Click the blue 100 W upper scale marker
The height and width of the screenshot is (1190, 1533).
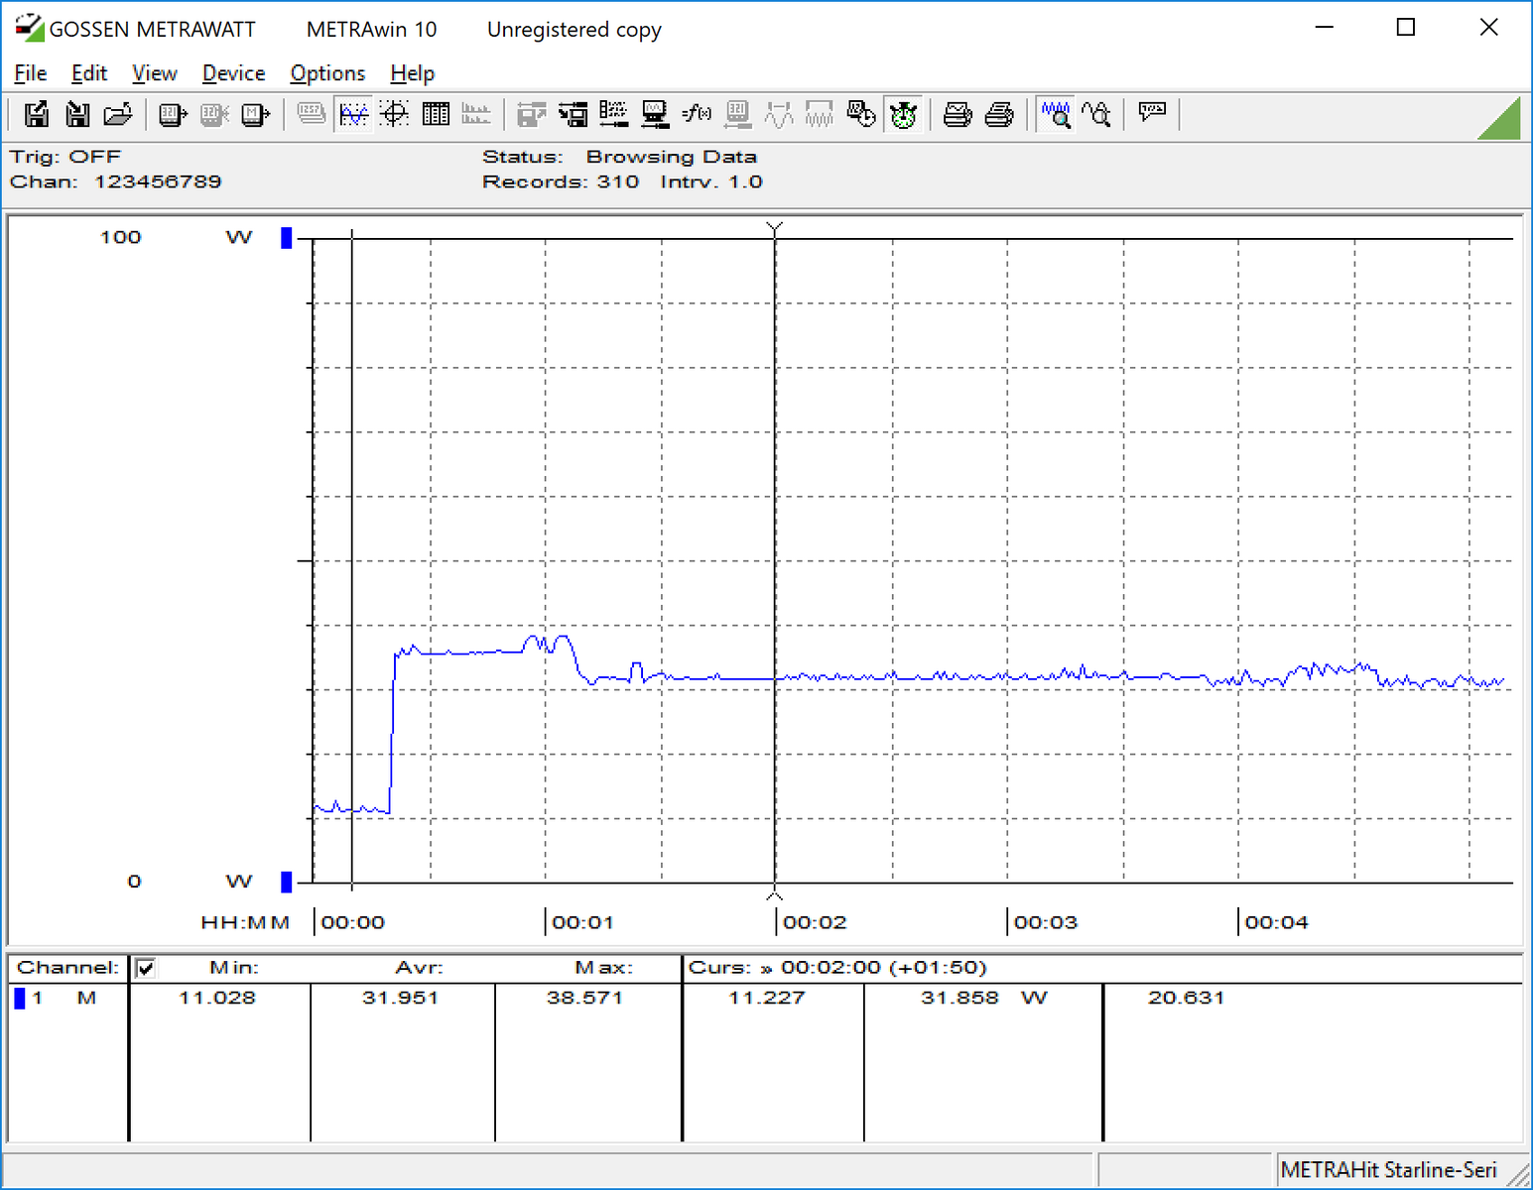(287, 238)
